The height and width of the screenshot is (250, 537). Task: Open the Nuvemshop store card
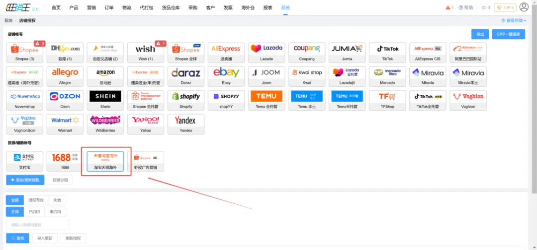(25, 100)
